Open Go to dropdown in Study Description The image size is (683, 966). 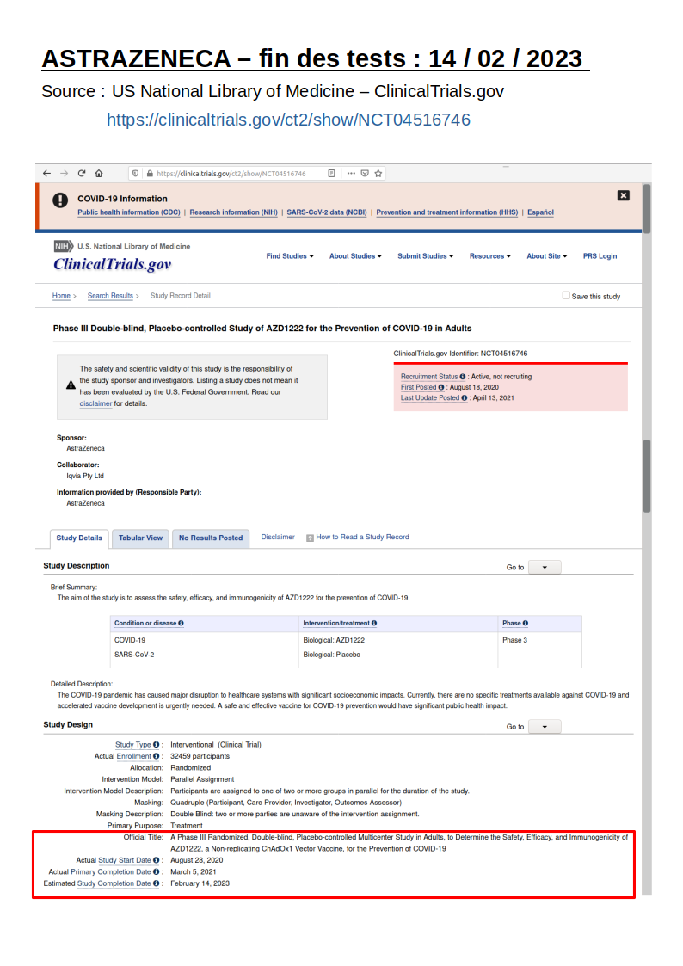tap(544, 567)
